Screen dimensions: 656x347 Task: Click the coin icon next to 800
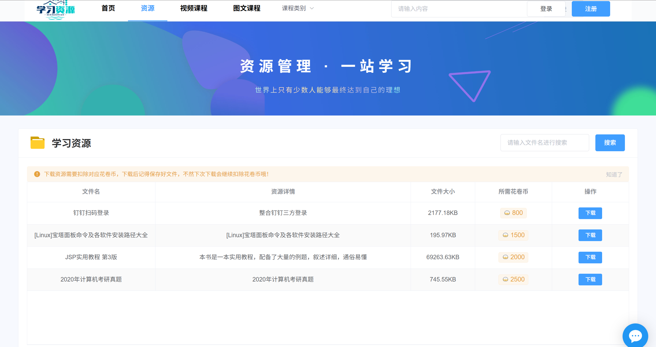click(507, 213)
